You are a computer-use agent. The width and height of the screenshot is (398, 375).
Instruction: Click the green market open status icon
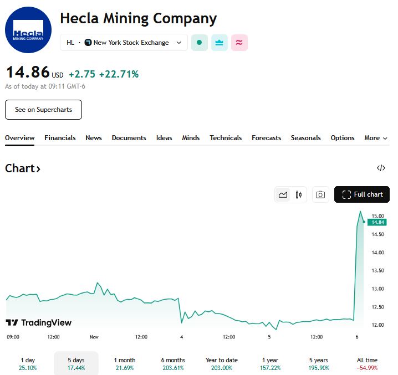(200, 43)
